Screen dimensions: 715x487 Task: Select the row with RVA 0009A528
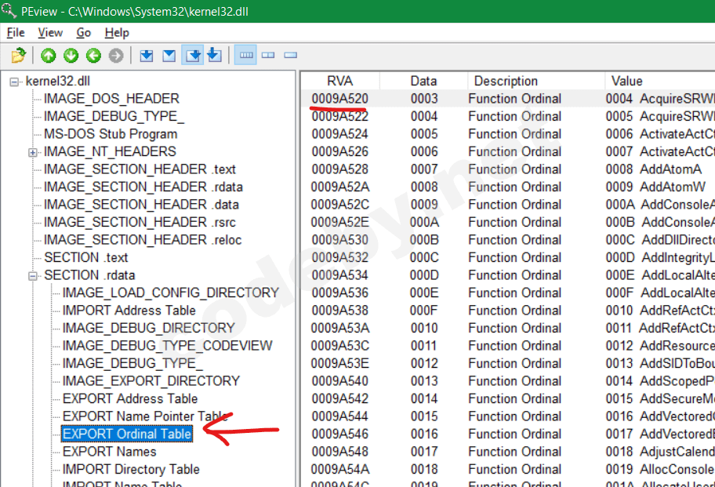click(339, 169)
